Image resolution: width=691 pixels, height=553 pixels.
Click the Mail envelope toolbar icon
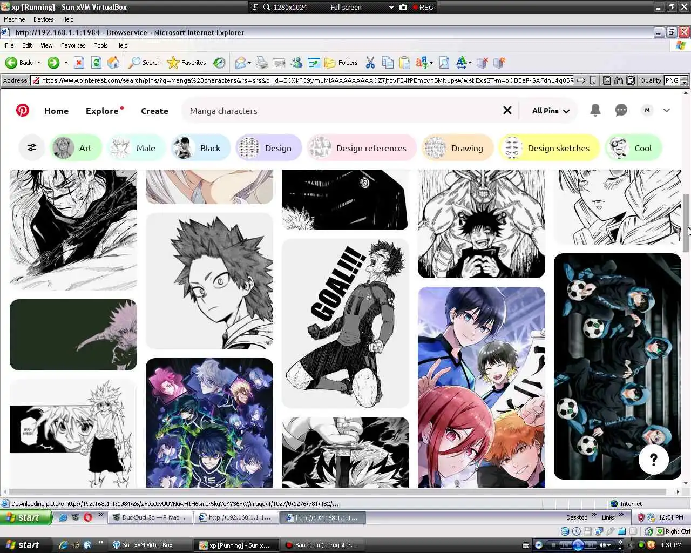point(241,63)
